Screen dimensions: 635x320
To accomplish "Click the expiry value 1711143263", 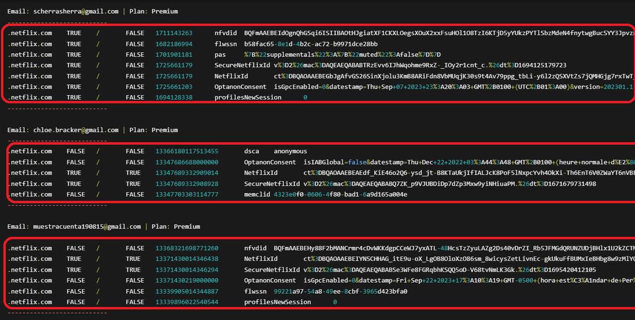I will 174,33.
